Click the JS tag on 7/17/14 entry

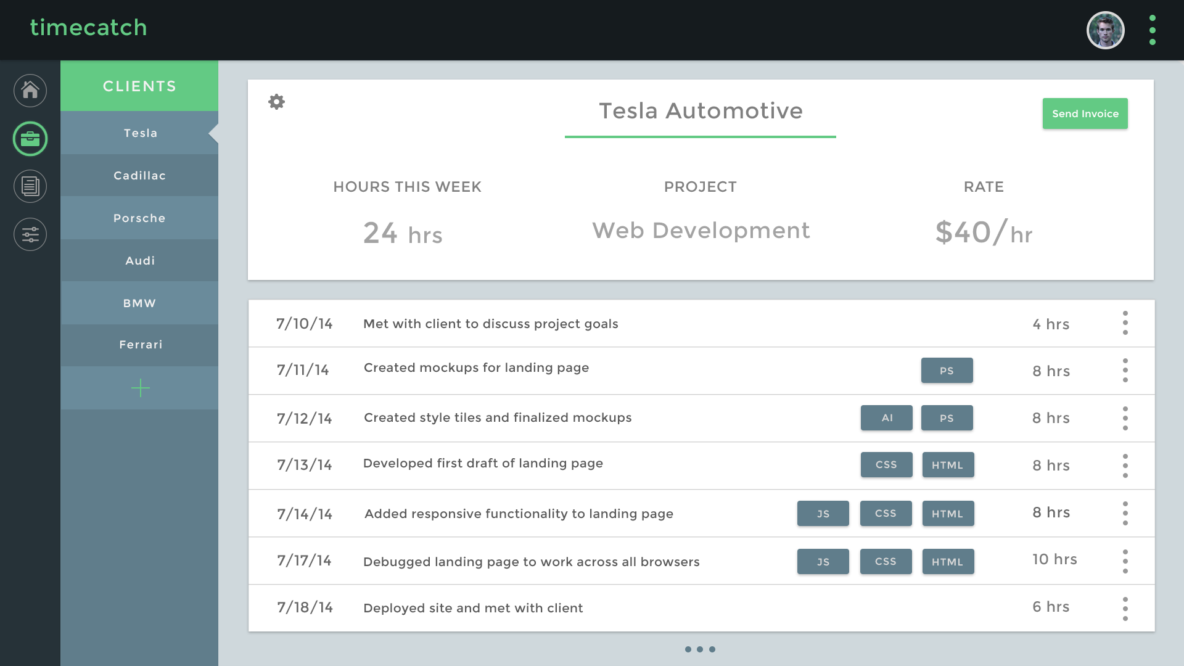823,562
